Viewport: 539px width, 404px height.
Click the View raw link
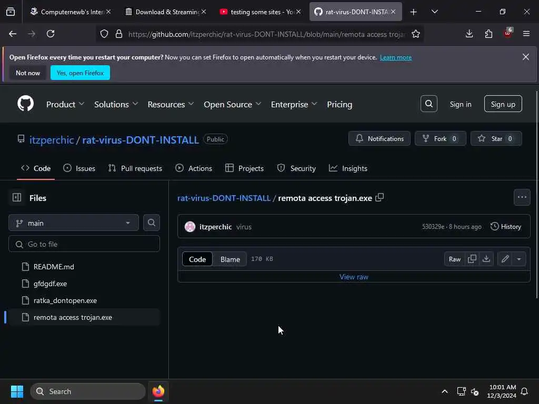click(354, 277)
